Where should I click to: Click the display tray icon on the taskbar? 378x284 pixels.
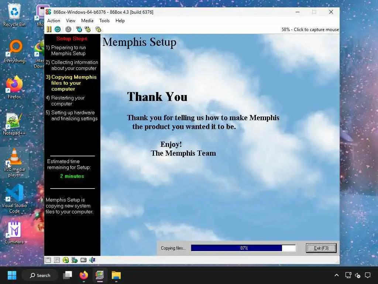point(348,275)
